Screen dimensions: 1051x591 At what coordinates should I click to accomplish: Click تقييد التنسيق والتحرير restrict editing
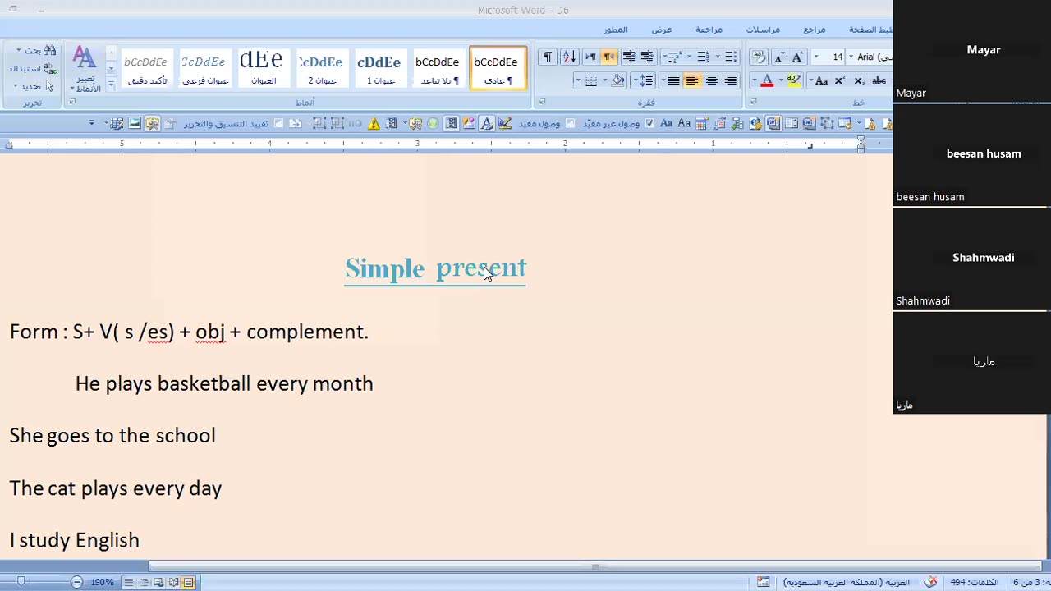click(x=226, y=123)
